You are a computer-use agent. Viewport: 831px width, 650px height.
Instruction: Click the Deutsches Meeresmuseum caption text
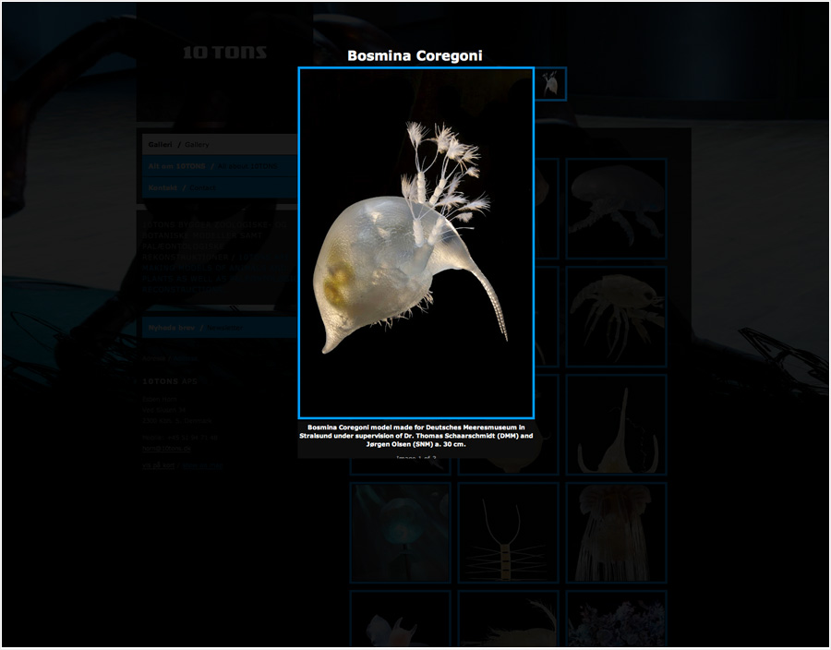coord(416,436)
